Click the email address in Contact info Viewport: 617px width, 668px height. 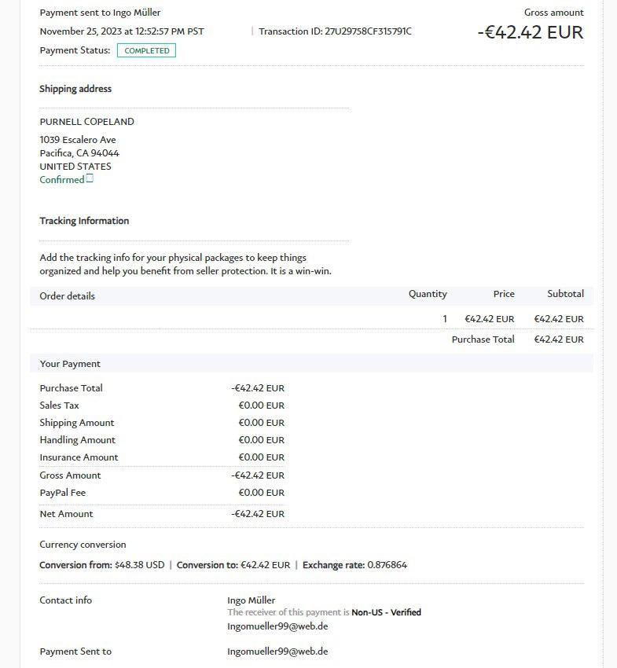click(277, 626)
